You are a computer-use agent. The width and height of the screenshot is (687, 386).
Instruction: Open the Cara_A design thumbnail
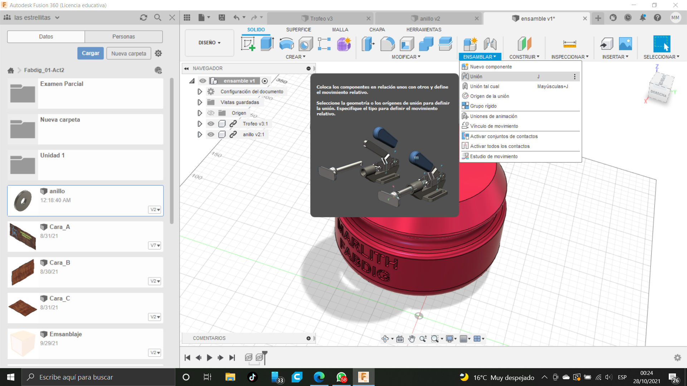click(x=23, y=237)
